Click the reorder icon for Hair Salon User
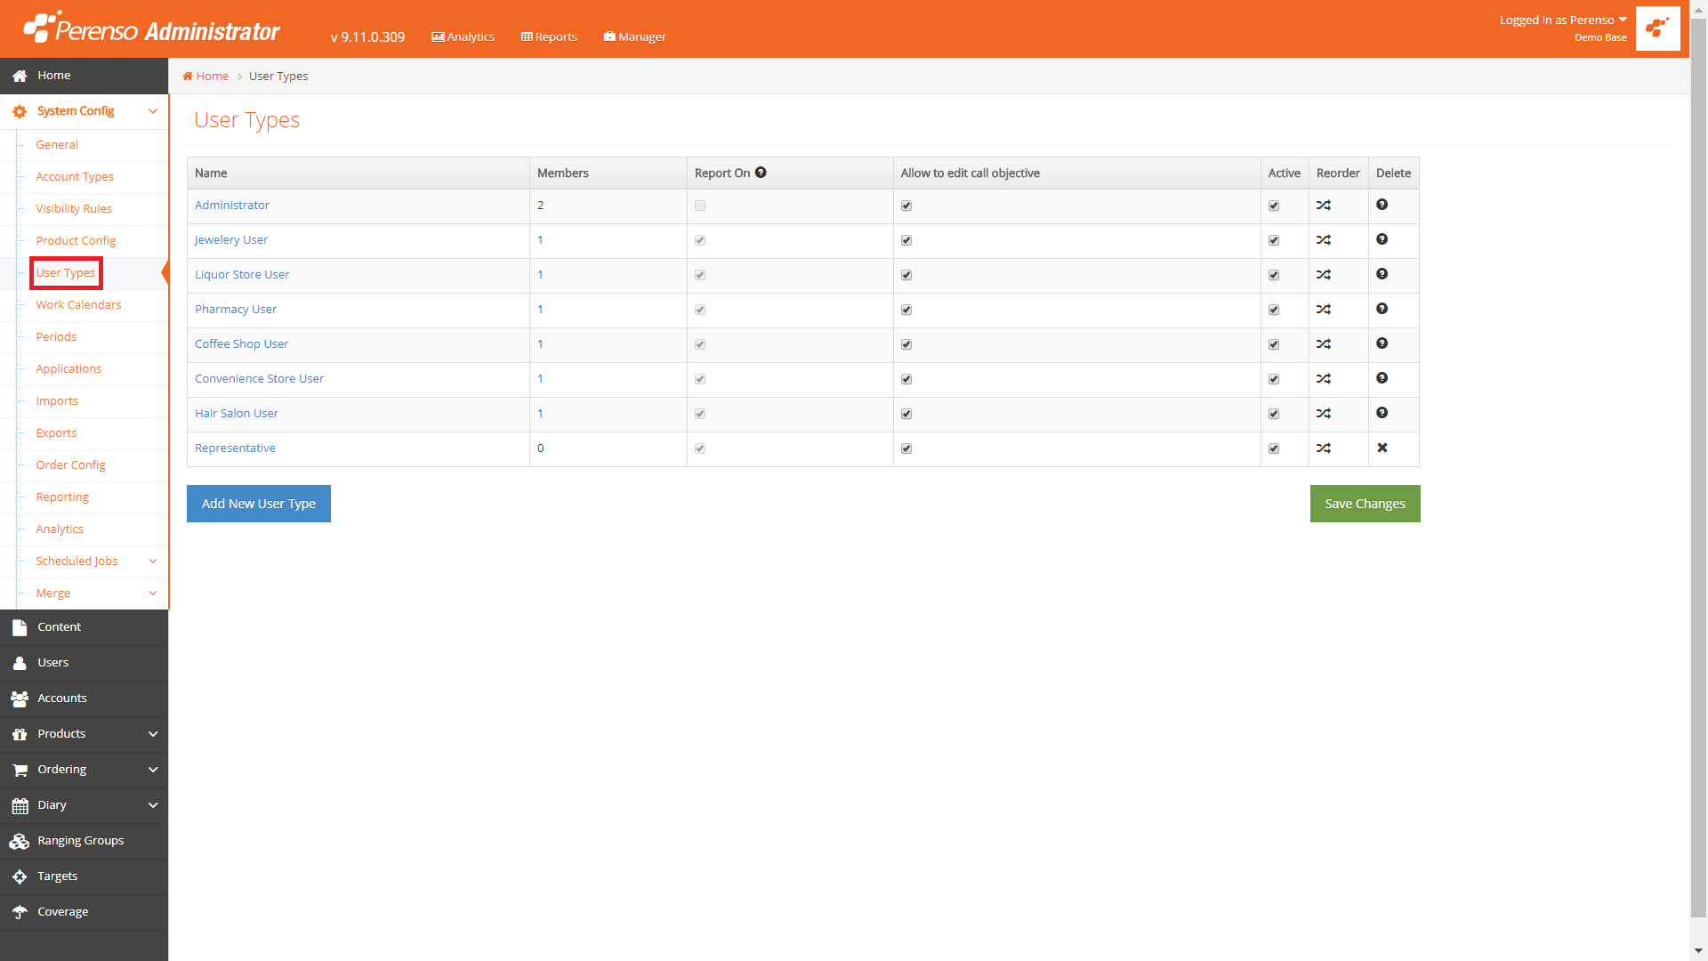1708x961 pixels. point(1324,414)
